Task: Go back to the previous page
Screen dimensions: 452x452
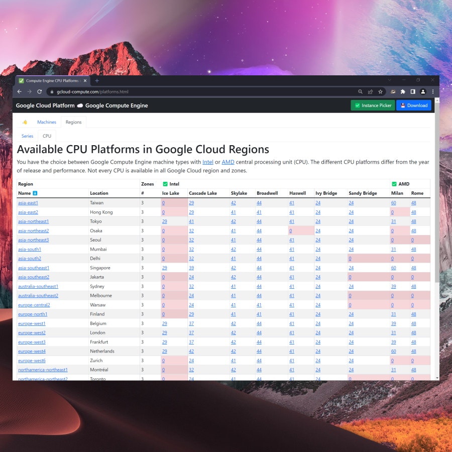Action: 19,92
